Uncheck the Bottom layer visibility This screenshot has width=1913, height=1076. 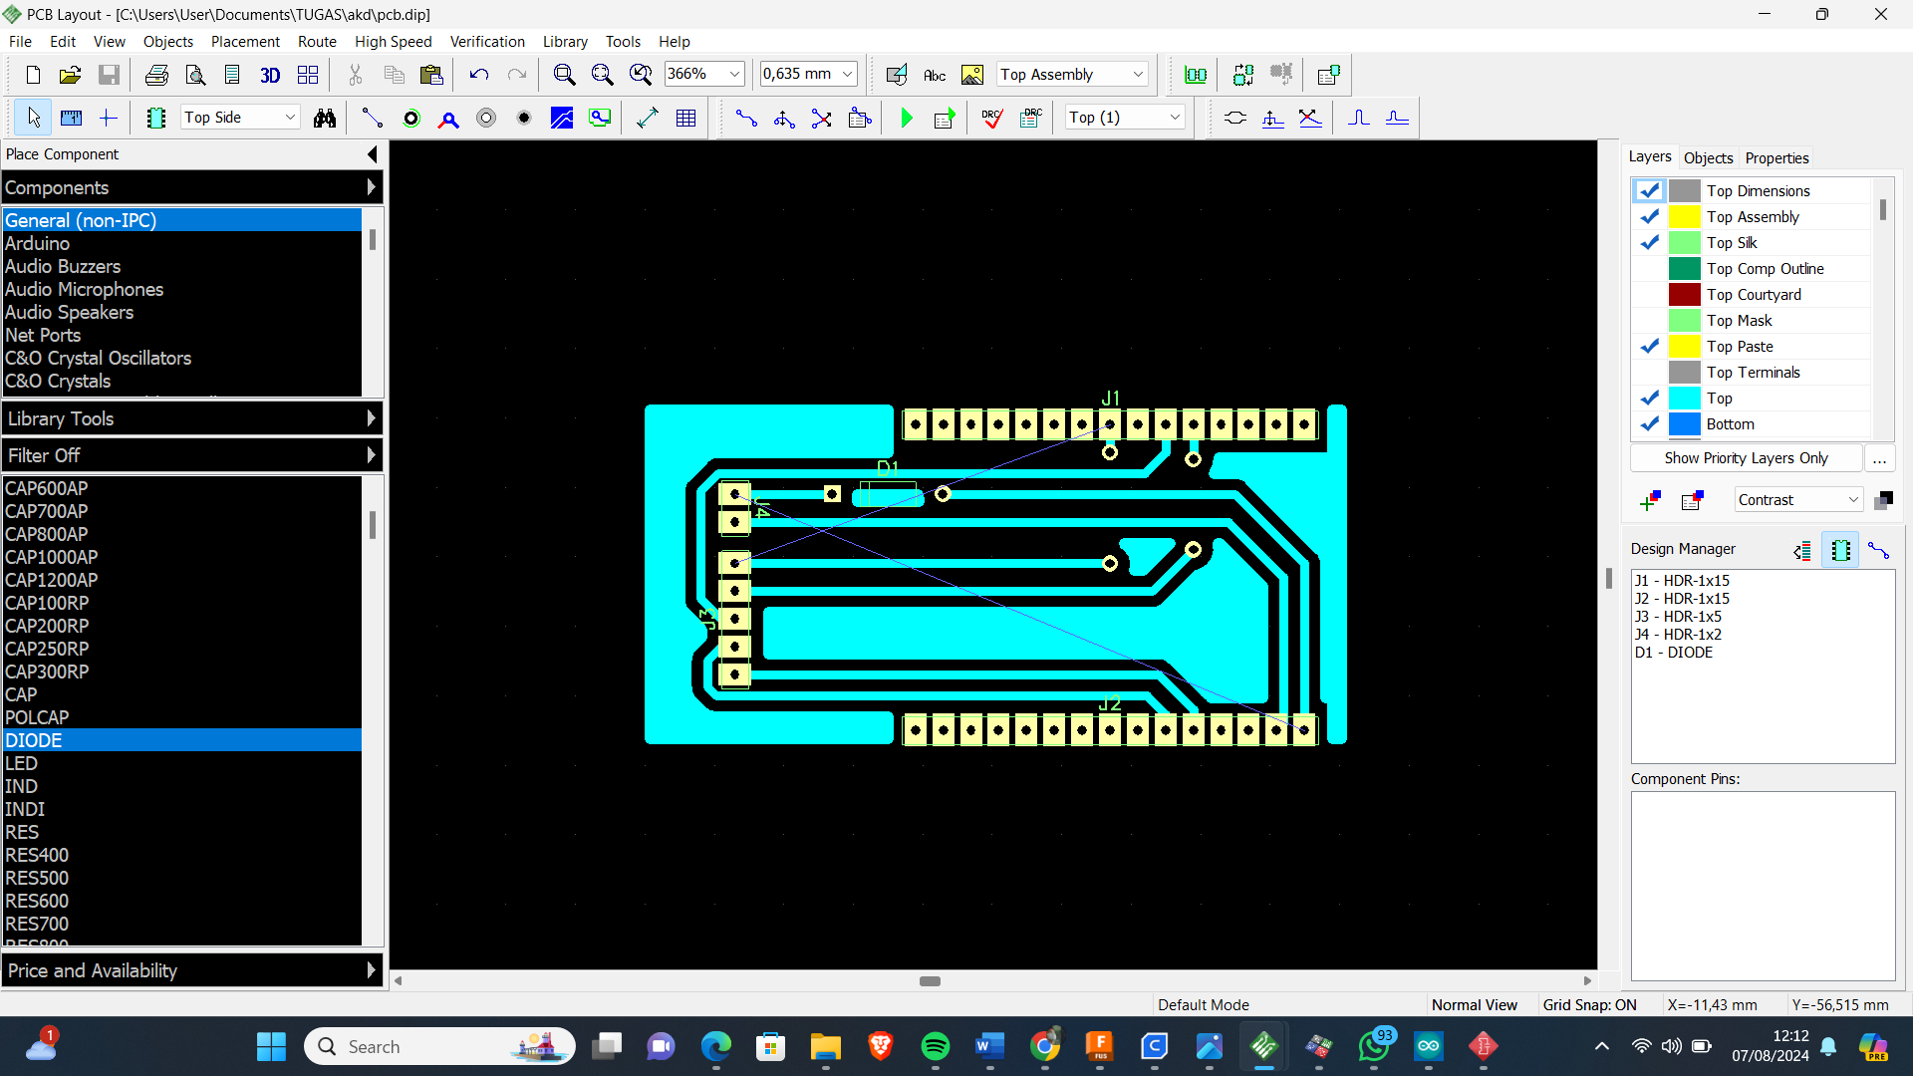(1650, 423)
